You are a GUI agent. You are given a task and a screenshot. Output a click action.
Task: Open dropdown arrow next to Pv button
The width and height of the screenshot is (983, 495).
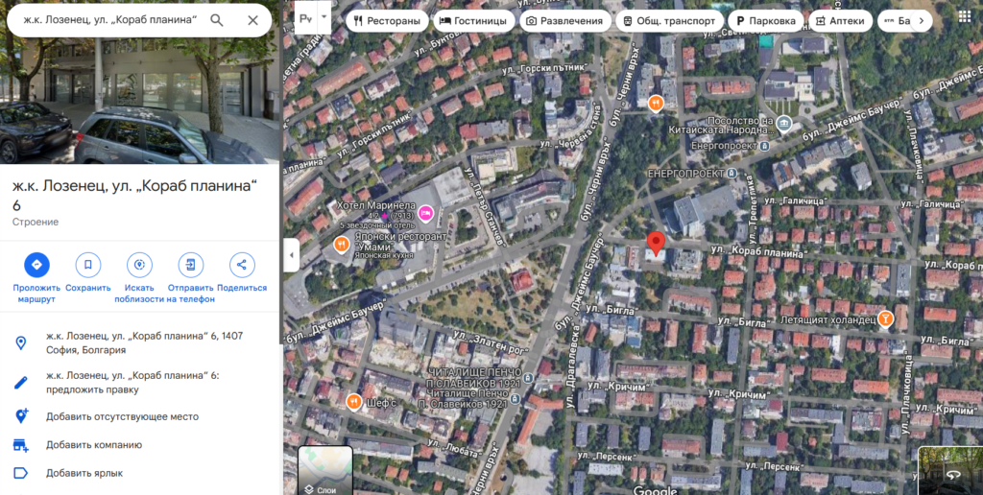pyautogui.click(x=324, y=18)
